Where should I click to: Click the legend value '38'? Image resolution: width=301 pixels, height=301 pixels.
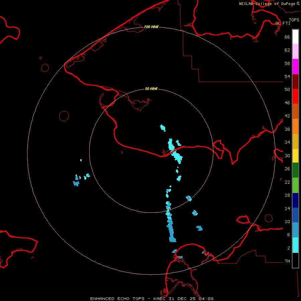[x=287, y=129]
